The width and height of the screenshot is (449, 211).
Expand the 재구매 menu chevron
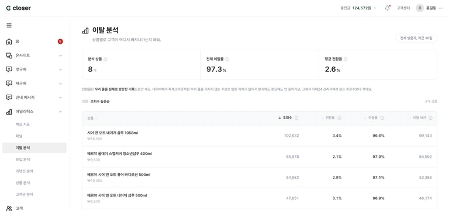60,84
